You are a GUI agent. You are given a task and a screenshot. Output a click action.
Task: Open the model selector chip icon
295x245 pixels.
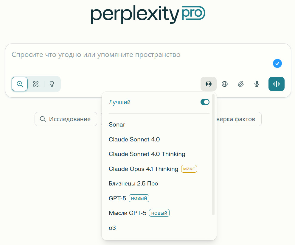click(x=209, y=84)
